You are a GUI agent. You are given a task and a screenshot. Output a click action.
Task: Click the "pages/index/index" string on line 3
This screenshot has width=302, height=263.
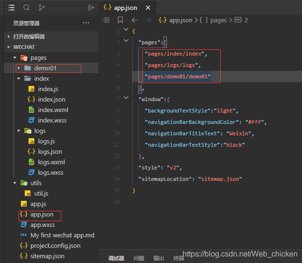(175, 54)
